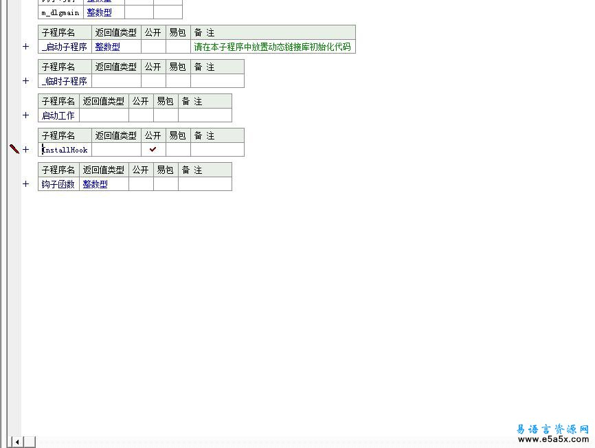Click the horizontal scrollbar left arrow
The width and height of the screenshot is (595, 448).
[17, 442]
